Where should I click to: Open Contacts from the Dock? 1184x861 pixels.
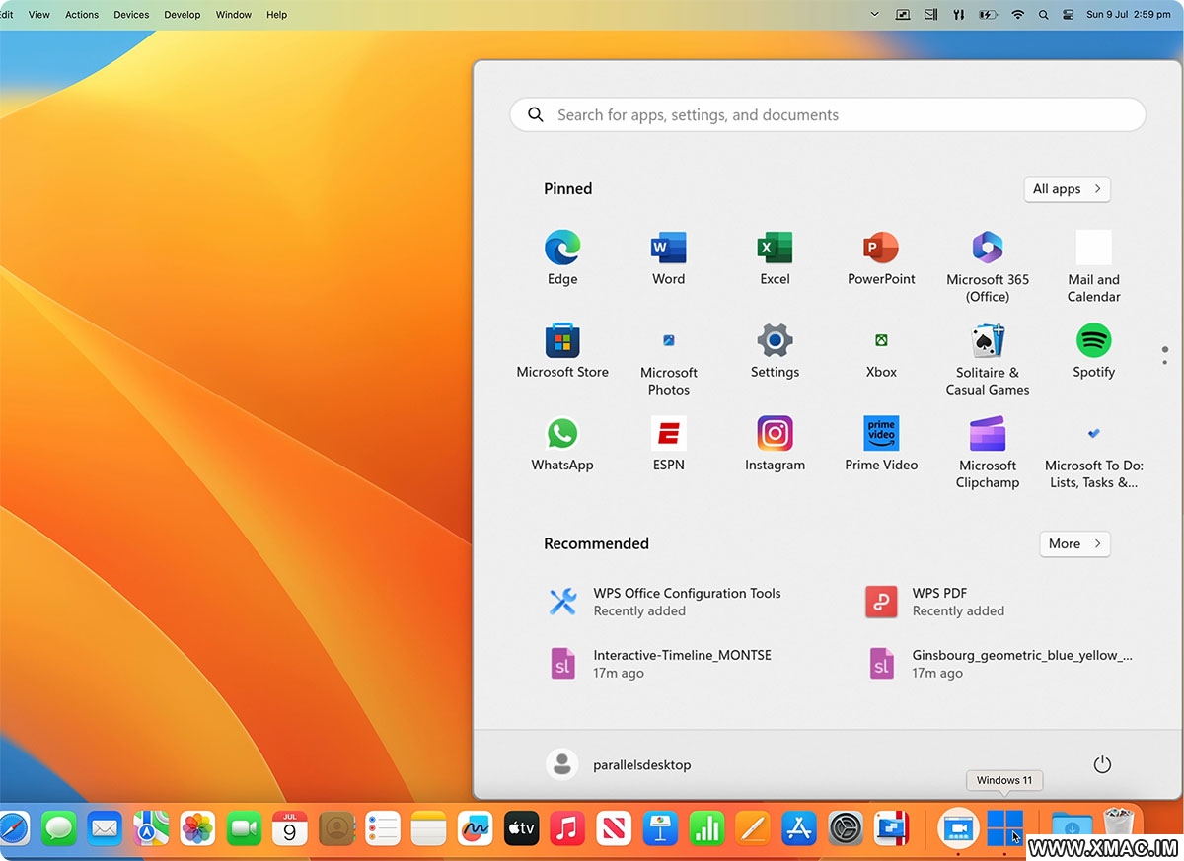pyautogui.click(x=336, y=828)
